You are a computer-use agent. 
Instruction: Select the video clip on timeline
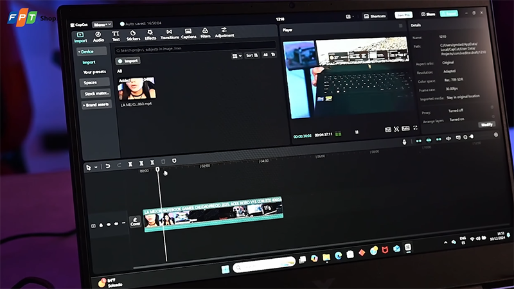[x=213, y=215]
